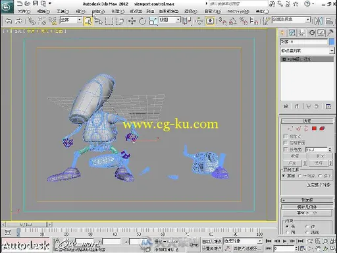Screen dimensions: 337x253
Task: Activate the Select and Scale tool
Action: coord(153,21)
